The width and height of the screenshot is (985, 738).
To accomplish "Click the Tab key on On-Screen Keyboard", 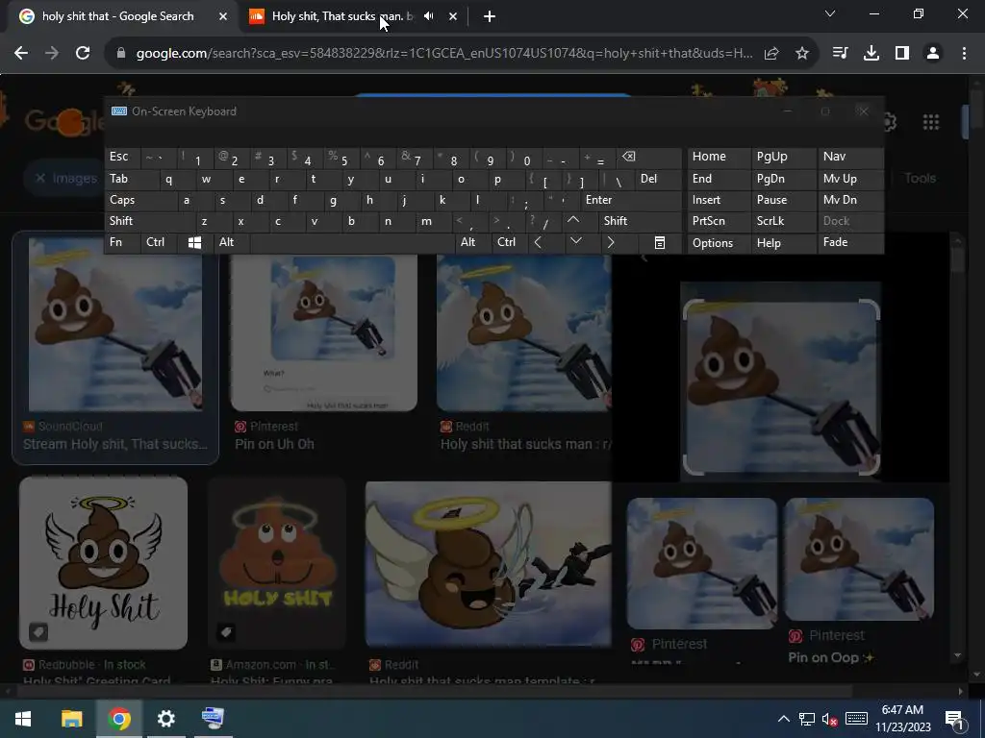I will (x=131, y=179).
